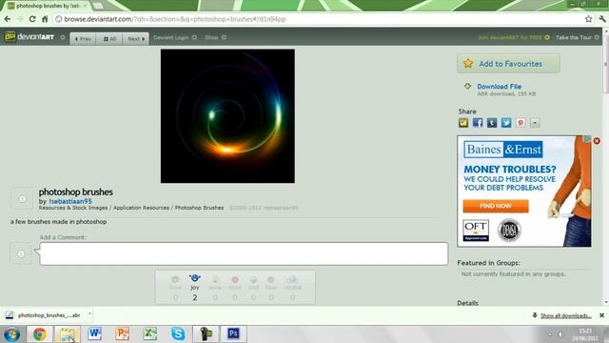Open Microsoft Word from taskbar

pos(94,333)
